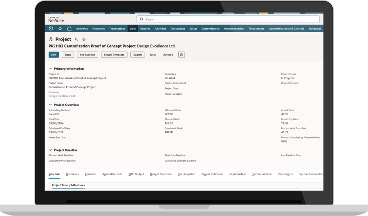Click the shortcuts star icon

coord(60,29)
